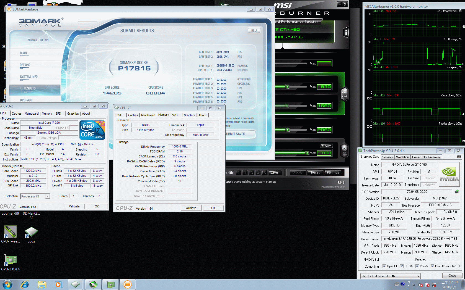Click 3DMarkVantage title bar icon
This screenshot has height=290, width=465.
tap(9, 9)
